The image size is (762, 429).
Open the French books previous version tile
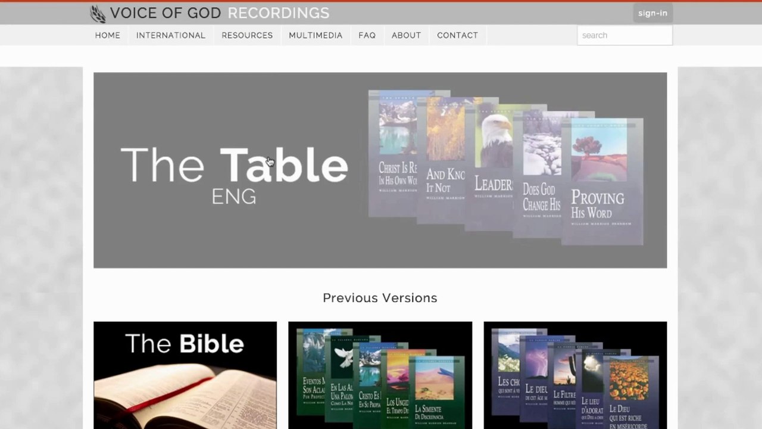pos(575,375)
